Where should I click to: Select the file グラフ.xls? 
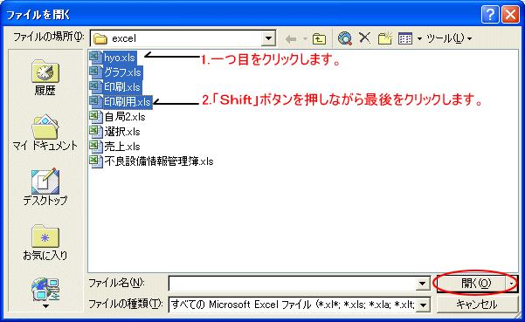[x=123, y=72]
